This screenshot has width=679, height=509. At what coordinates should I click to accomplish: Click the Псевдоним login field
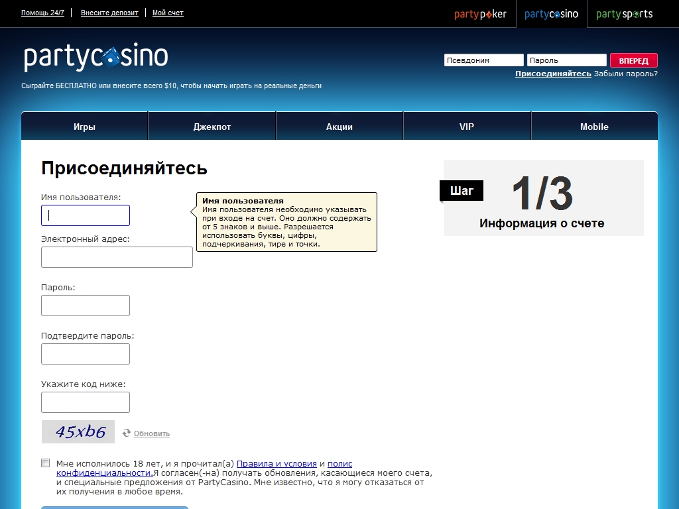coord(483,60)
